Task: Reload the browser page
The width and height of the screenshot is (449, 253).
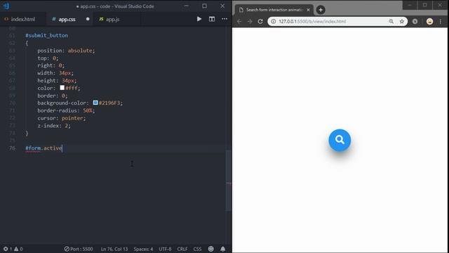Action: coord(260,21)
